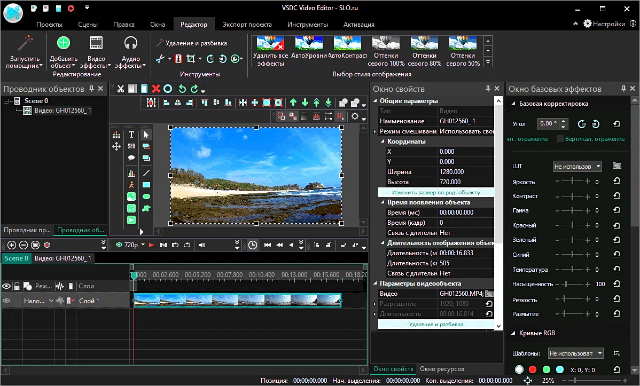Expand the style gallery with its bottom arrow
The image size is (640, 386).
click(488, 62)
